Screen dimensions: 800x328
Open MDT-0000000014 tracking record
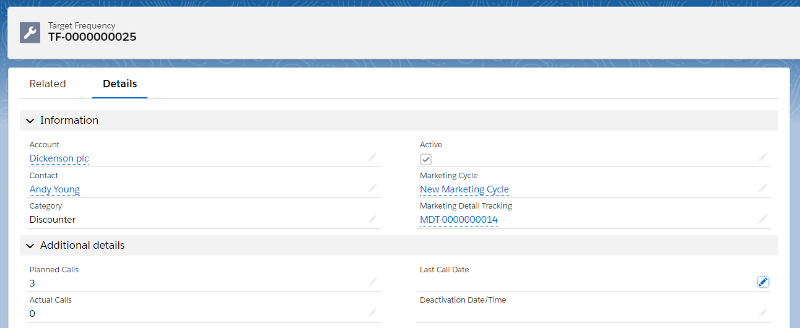(459, 220)
